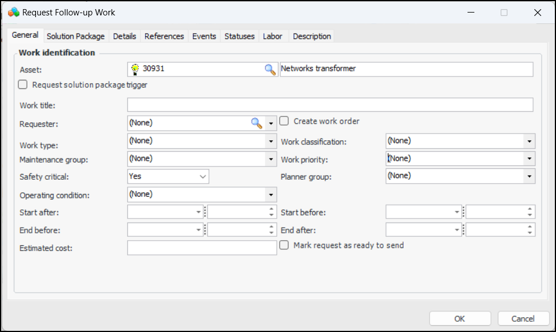Click the Asset search magnifier icon
The width and height of the screenshot is (556, 332).
269,69
